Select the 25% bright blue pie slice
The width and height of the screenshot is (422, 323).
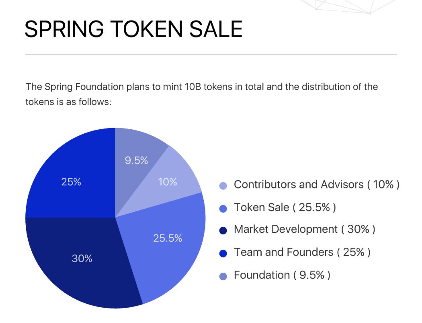pyautogui.click(x=71, y=178)
